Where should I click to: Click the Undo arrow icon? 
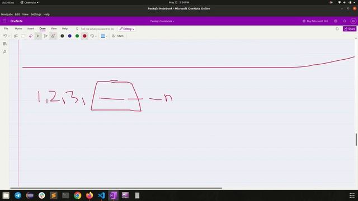[x=5, y=36]
